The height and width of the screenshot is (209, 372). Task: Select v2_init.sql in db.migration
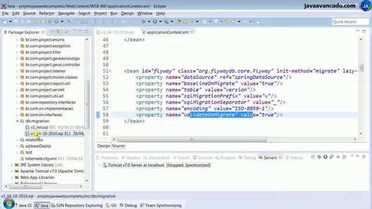(x=40, y=127)
